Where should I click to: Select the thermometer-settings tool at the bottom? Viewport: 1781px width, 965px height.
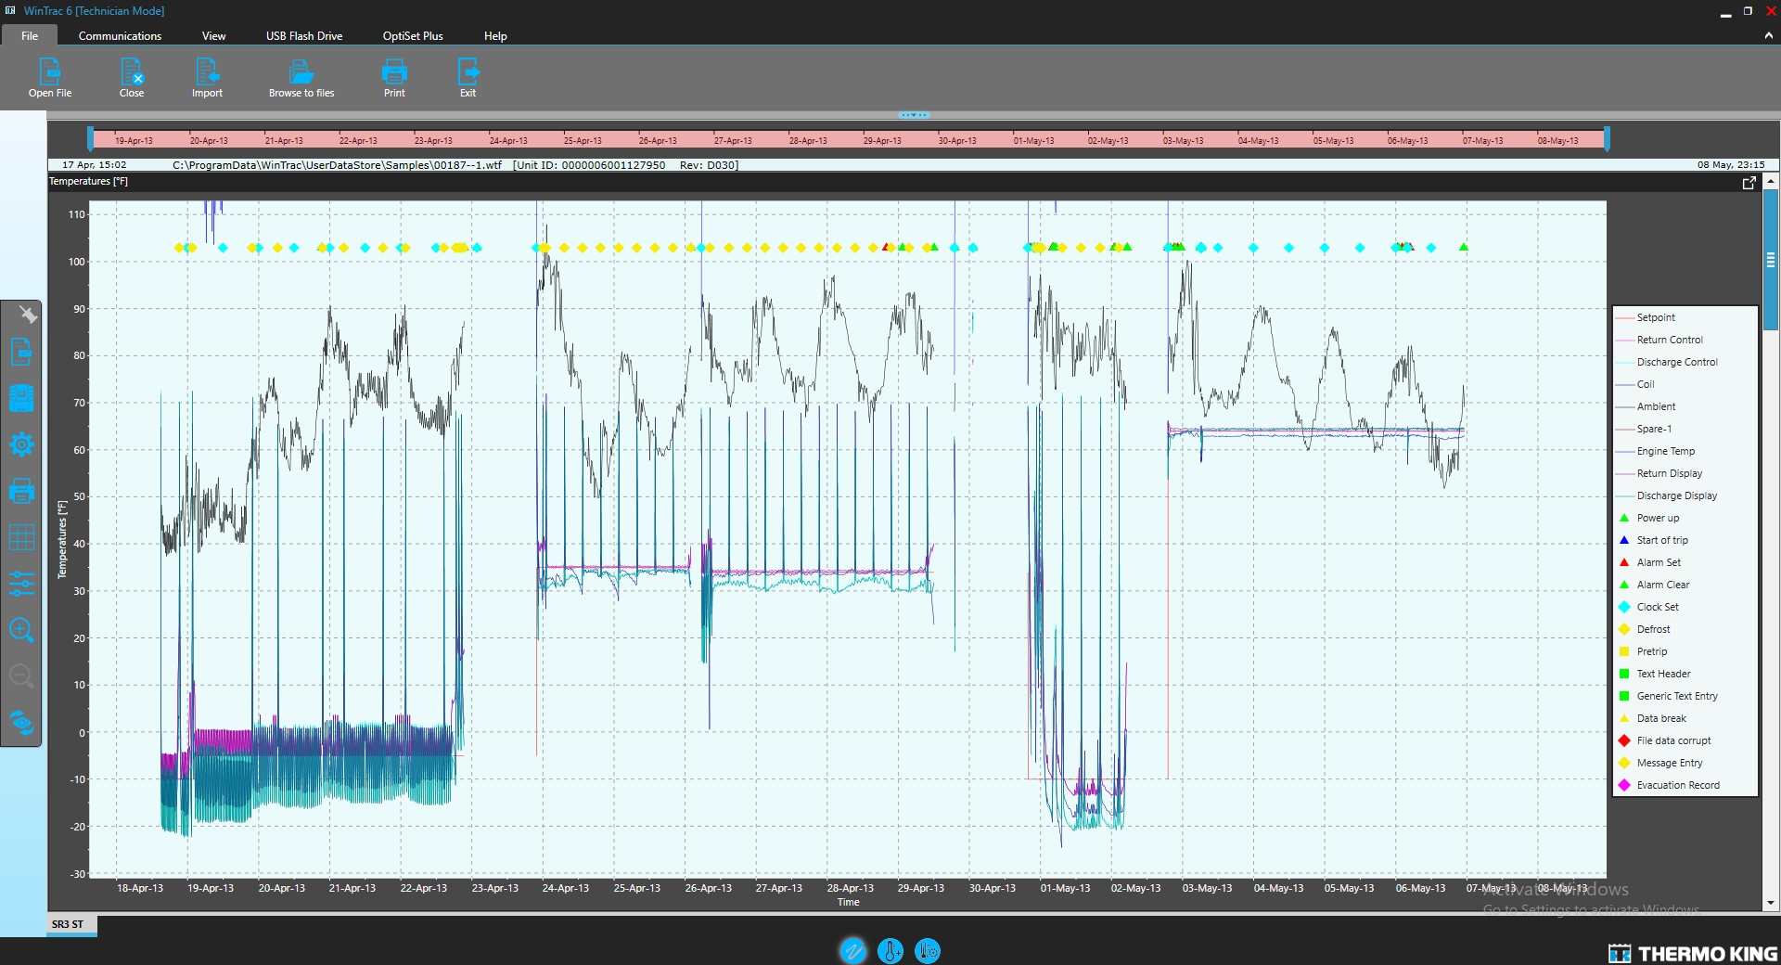click(x=927, y=951)
